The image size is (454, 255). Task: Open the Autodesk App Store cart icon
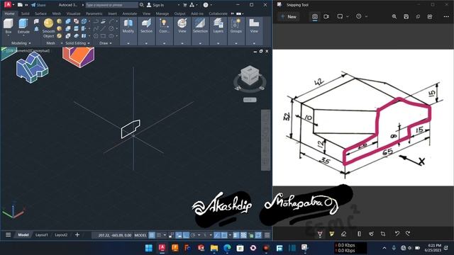pyautogui.click(x=184, y=5)
